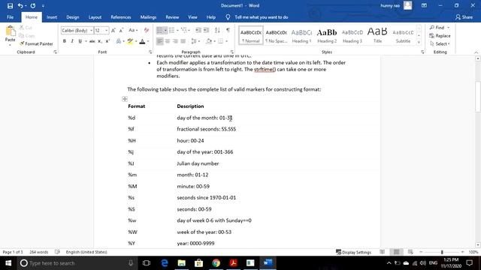Screen dimensions: 481x270
Task: Switch to the Insert tab
Action: pyautogui.click(x=52, y=17)
